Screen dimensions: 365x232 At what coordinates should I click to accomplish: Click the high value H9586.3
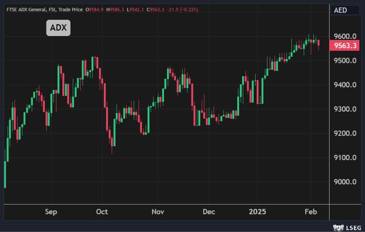pos(115,10)
